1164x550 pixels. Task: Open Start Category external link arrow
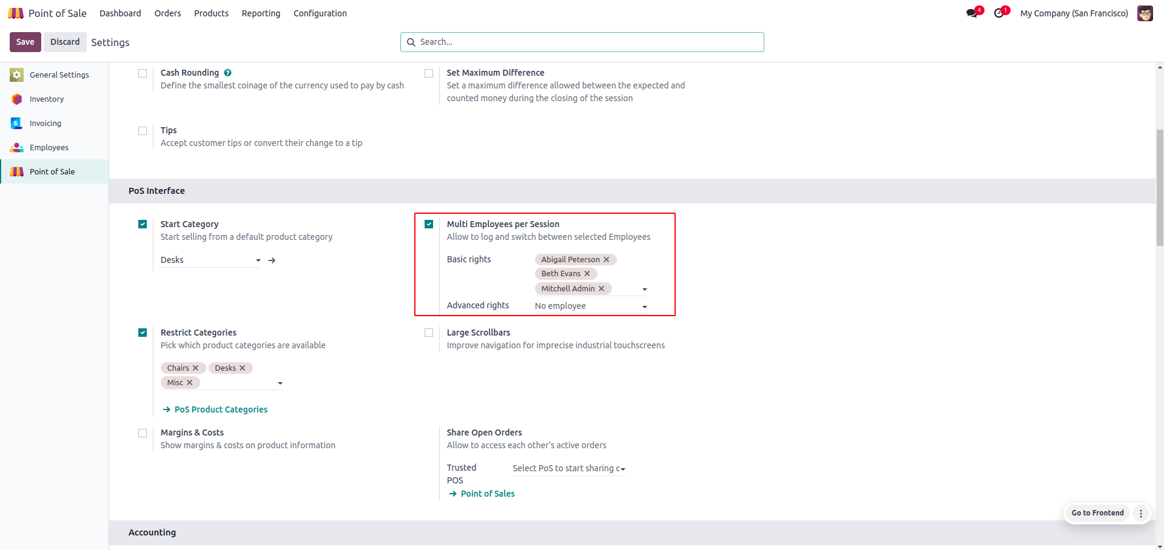272,260
